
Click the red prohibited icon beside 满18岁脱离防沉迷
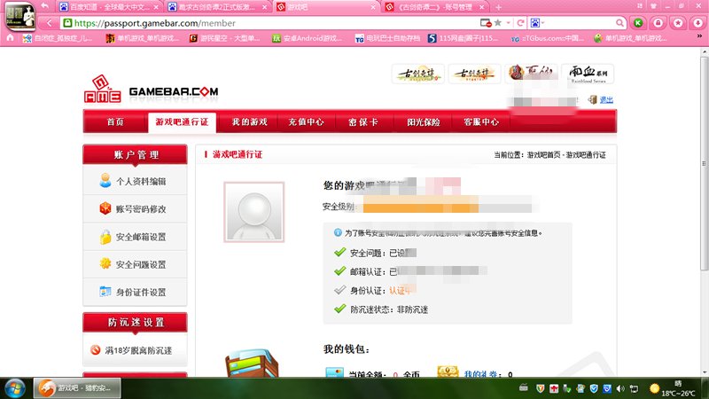(x=95, y=349)
